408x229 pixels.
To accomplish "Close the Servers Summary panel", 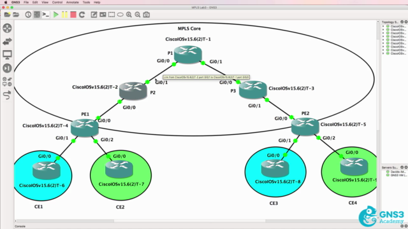I will click(406, 167).
